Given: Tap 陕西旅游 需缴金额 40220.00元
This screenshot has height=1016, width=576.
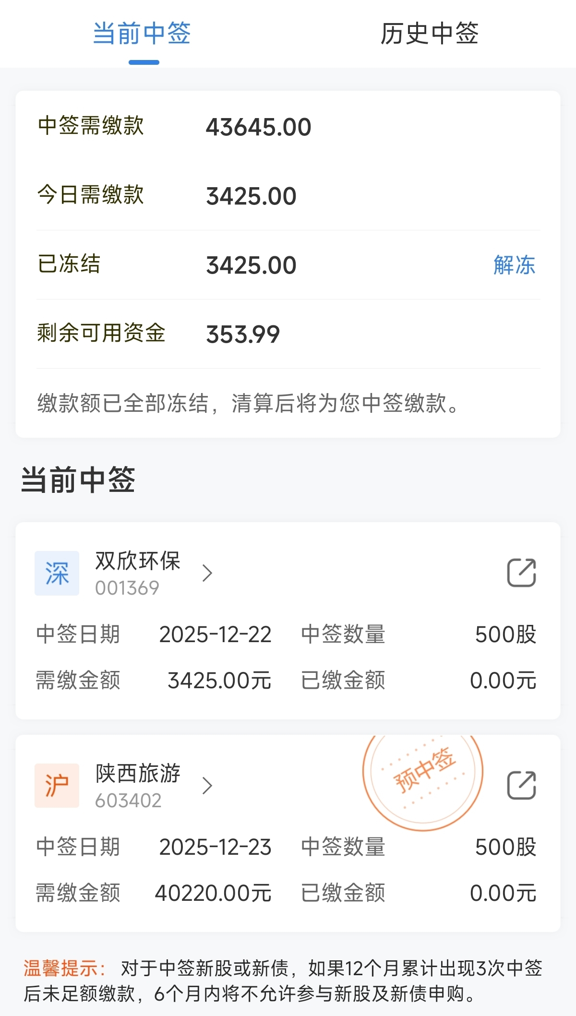Looking at the screenshot, I should pos(213,893).
